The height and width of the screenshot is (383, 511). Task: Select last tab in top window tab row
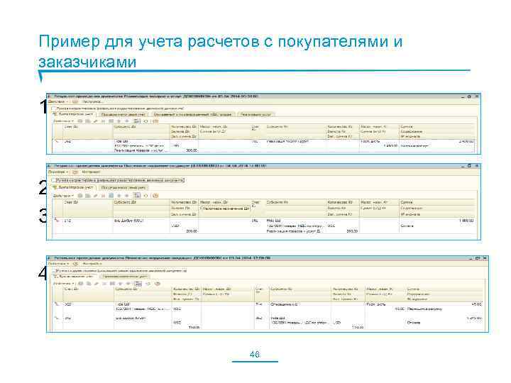[x=255, y=114]
